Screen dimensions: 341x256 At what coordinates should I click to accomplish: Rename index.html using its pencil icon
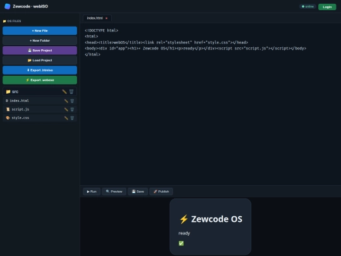[66, 101]
